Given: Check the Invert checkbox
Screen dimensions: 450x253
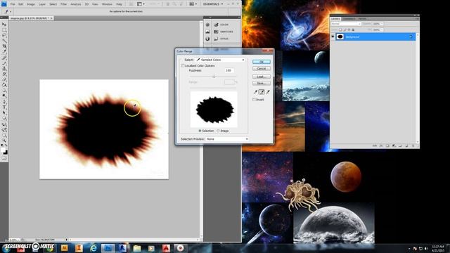Looking at the screenshot, I should click(254, 100).
